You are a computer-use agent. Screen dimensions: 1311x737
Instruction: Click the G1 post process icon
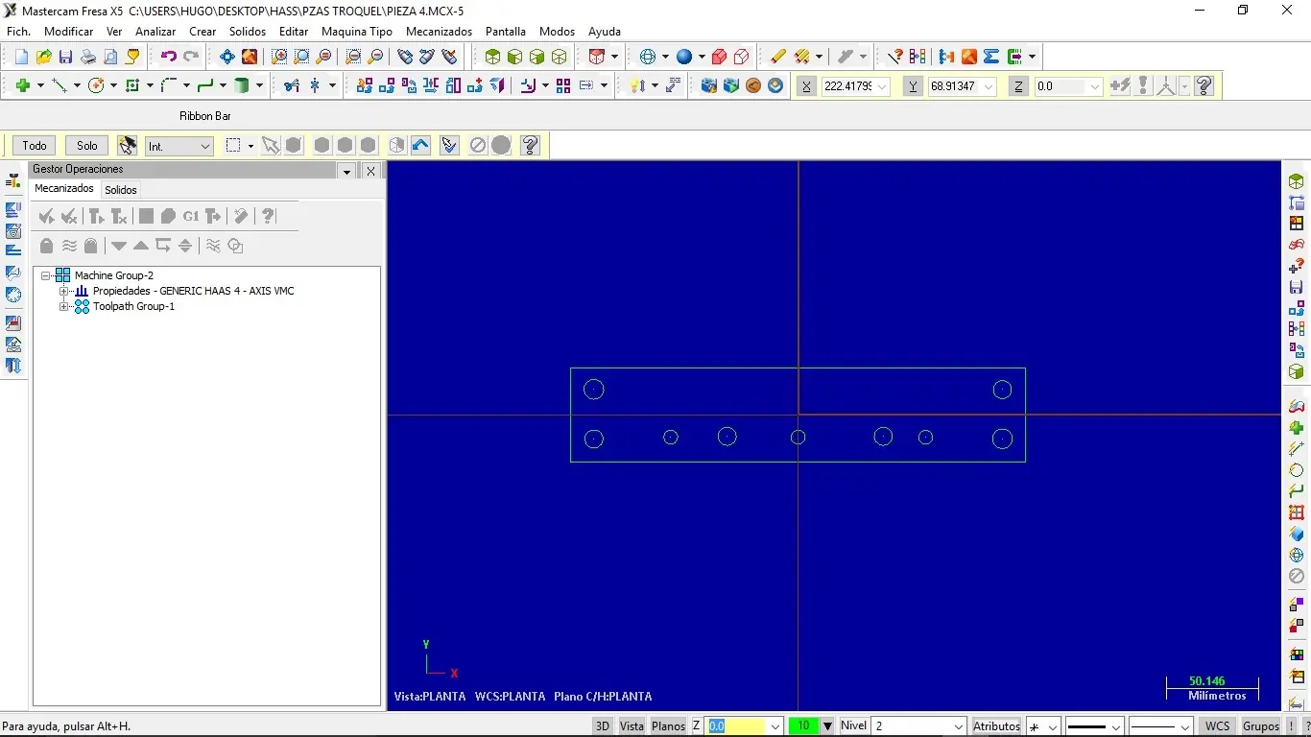191,216
